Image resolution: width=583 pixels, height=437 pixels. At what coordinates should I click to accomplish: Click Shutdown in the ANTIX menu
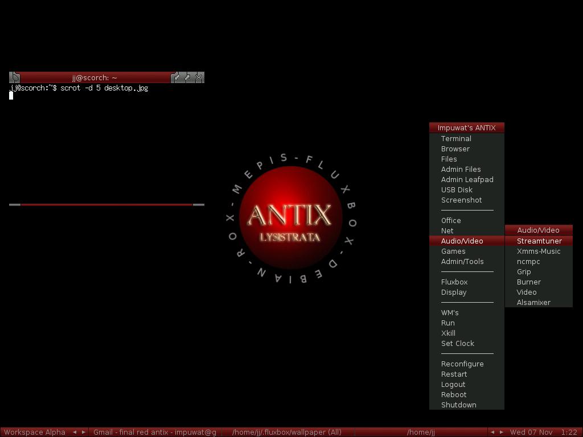tap(458, 405)
